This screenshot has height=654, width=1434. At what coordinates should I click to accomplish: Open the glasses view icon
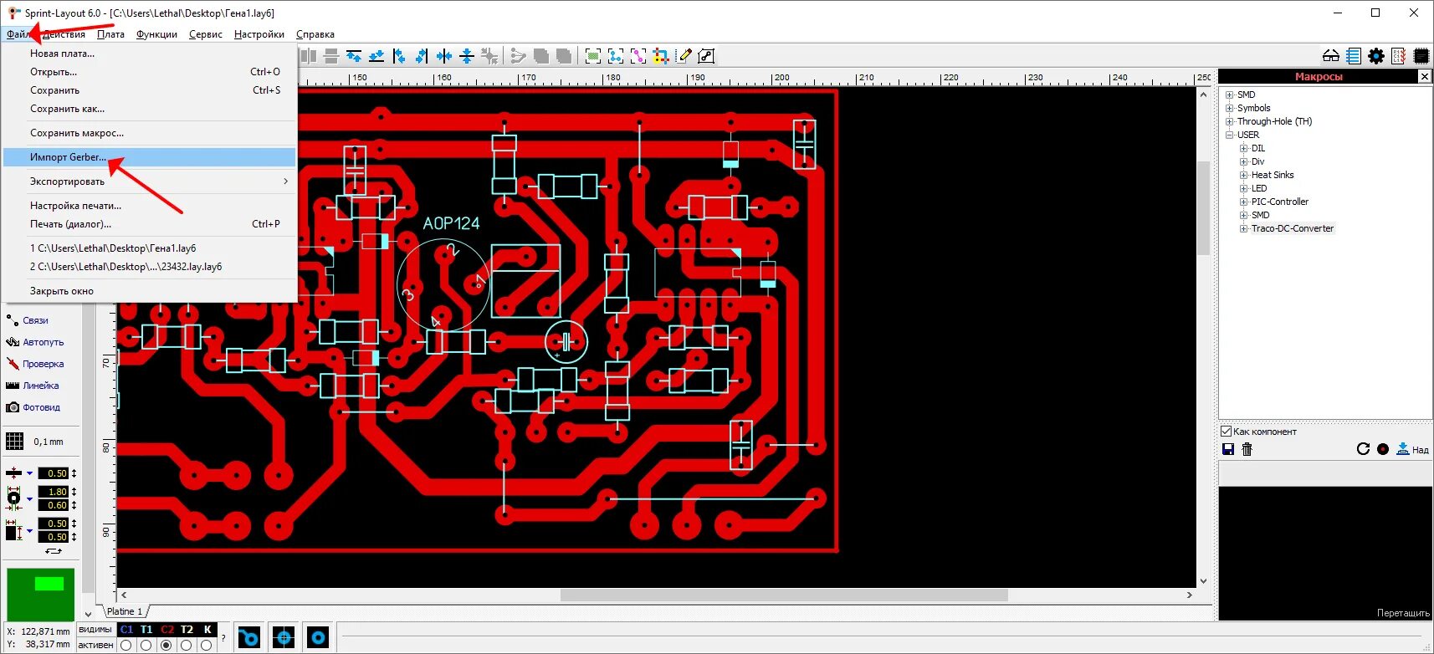pos(1331,56)
